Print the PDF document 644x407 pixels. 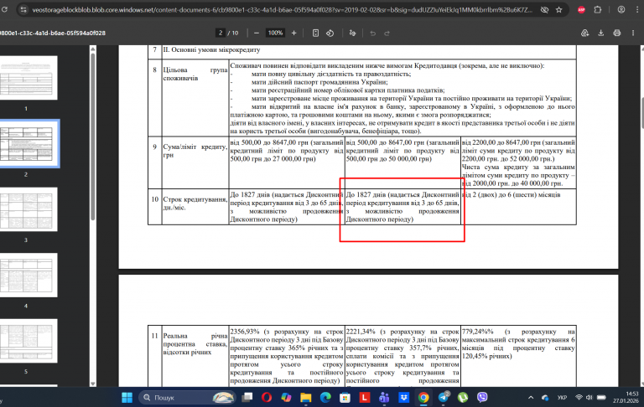click(x=617, y=33)
